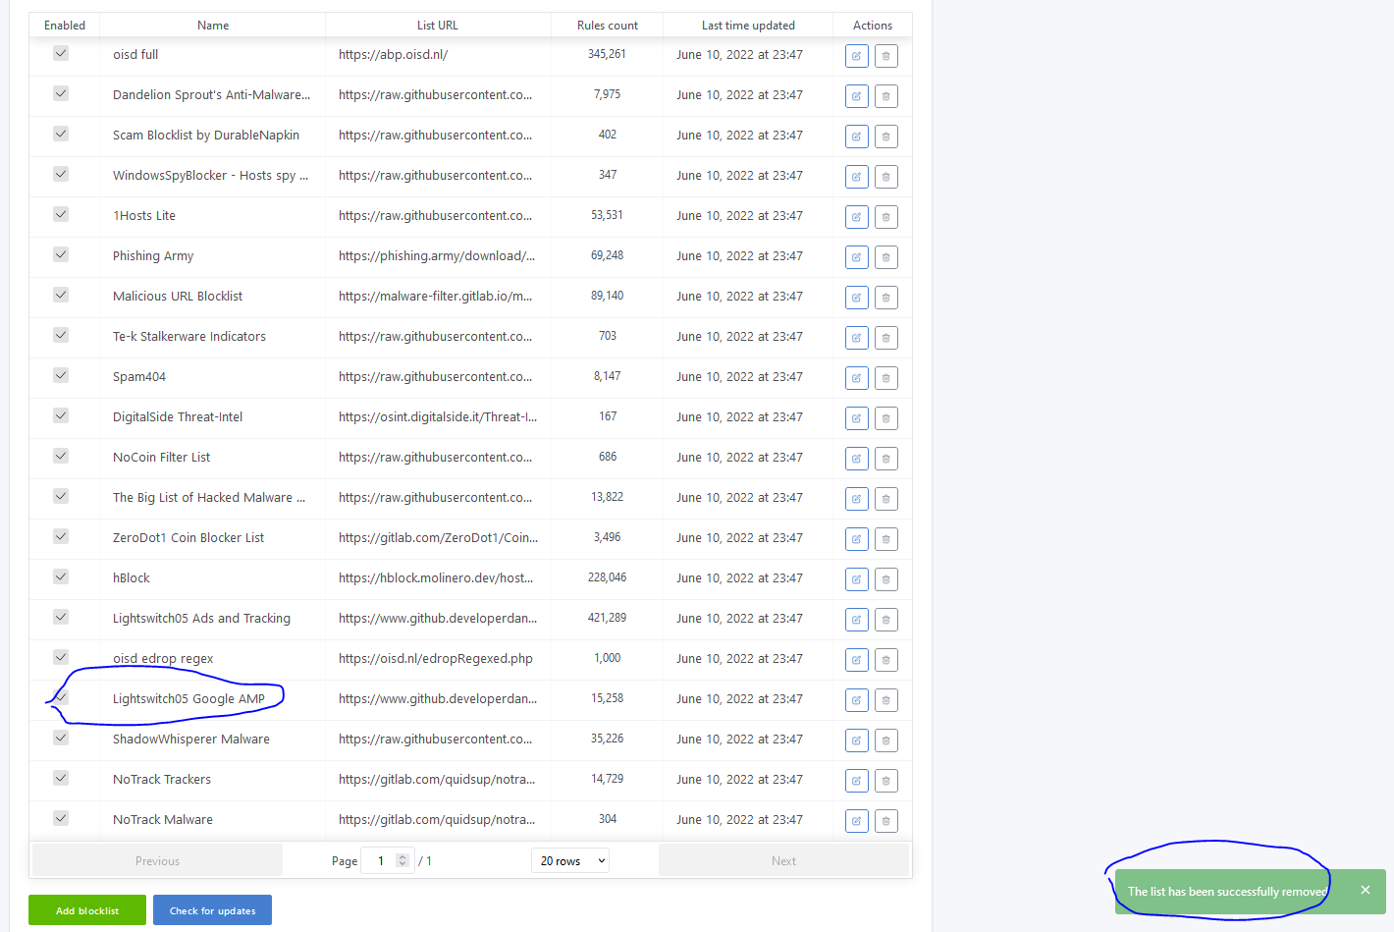
Task: Delete the DigitalSide Threat-Intel list
Action: tap(885, 418)
